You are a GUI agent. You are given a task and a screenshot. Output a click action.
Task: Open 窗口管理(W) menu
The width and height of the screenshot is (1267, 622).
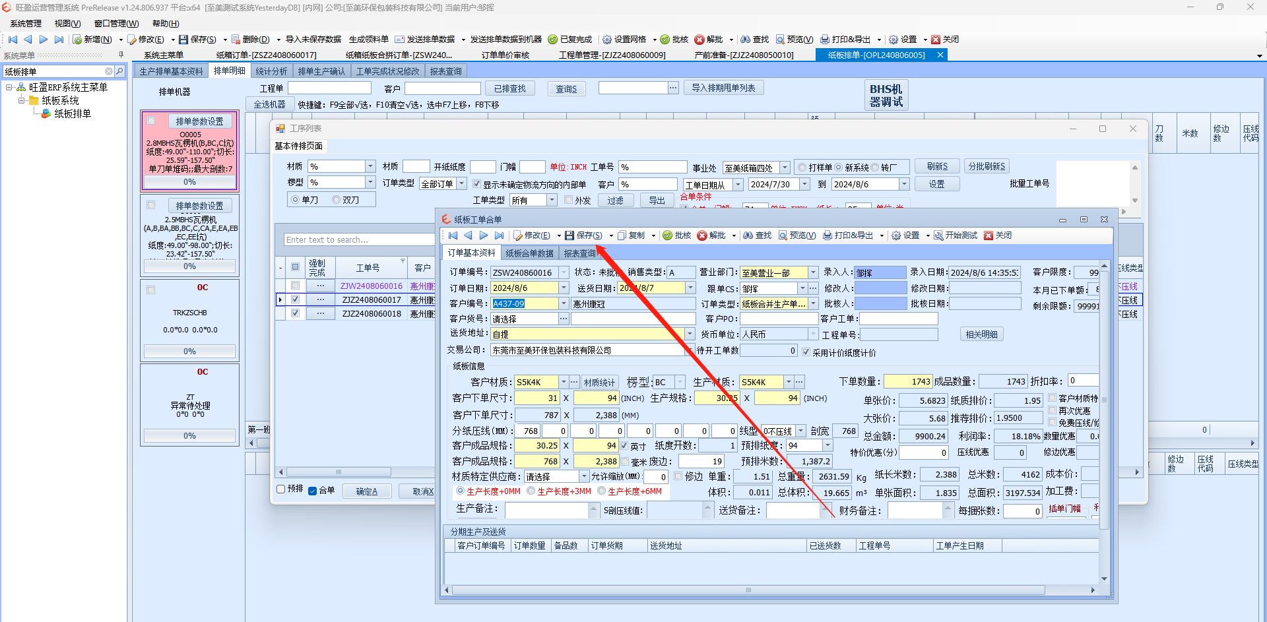[x=117, y=24]
